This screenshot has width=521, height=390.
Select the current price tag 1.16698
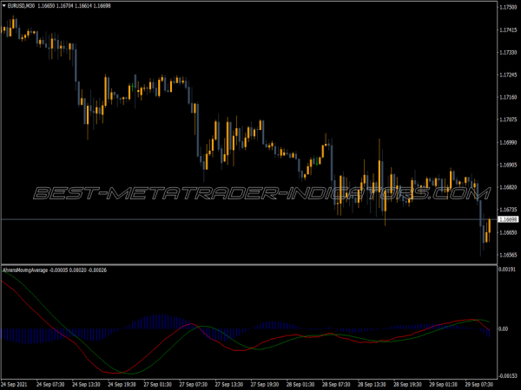(508, 219)
